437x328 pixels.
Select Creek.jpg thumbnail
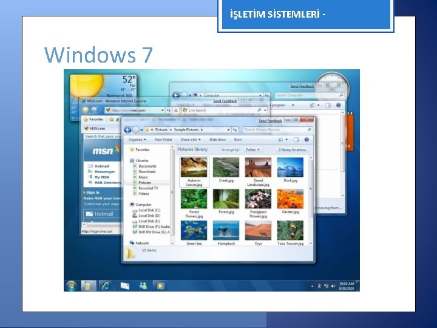coord(226,168)
